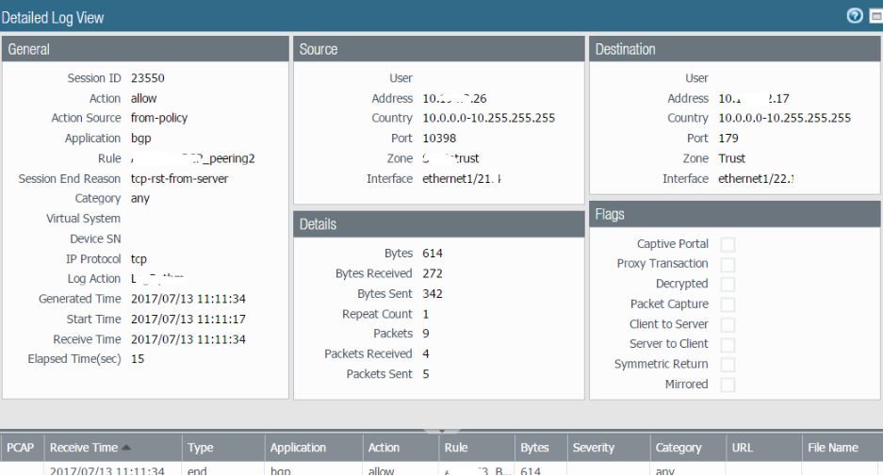Click the Receive Time sort arrow
The width and height of the screenshot is (883, 476).
(x=126, y=449)
